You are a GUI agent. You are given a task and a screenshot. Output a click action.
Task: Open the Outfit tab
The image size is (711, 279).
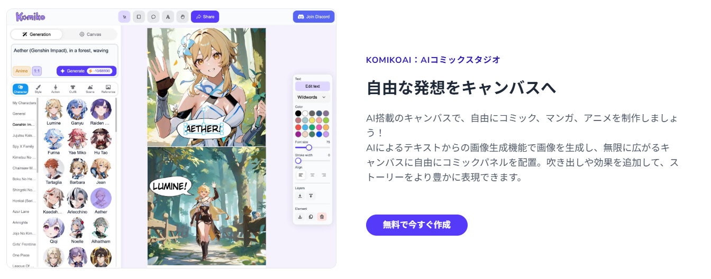point(72,89)
